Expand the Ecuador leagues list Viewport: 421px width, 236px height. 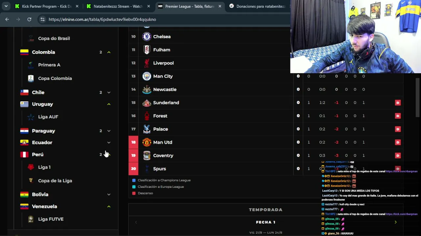point(109,143)
